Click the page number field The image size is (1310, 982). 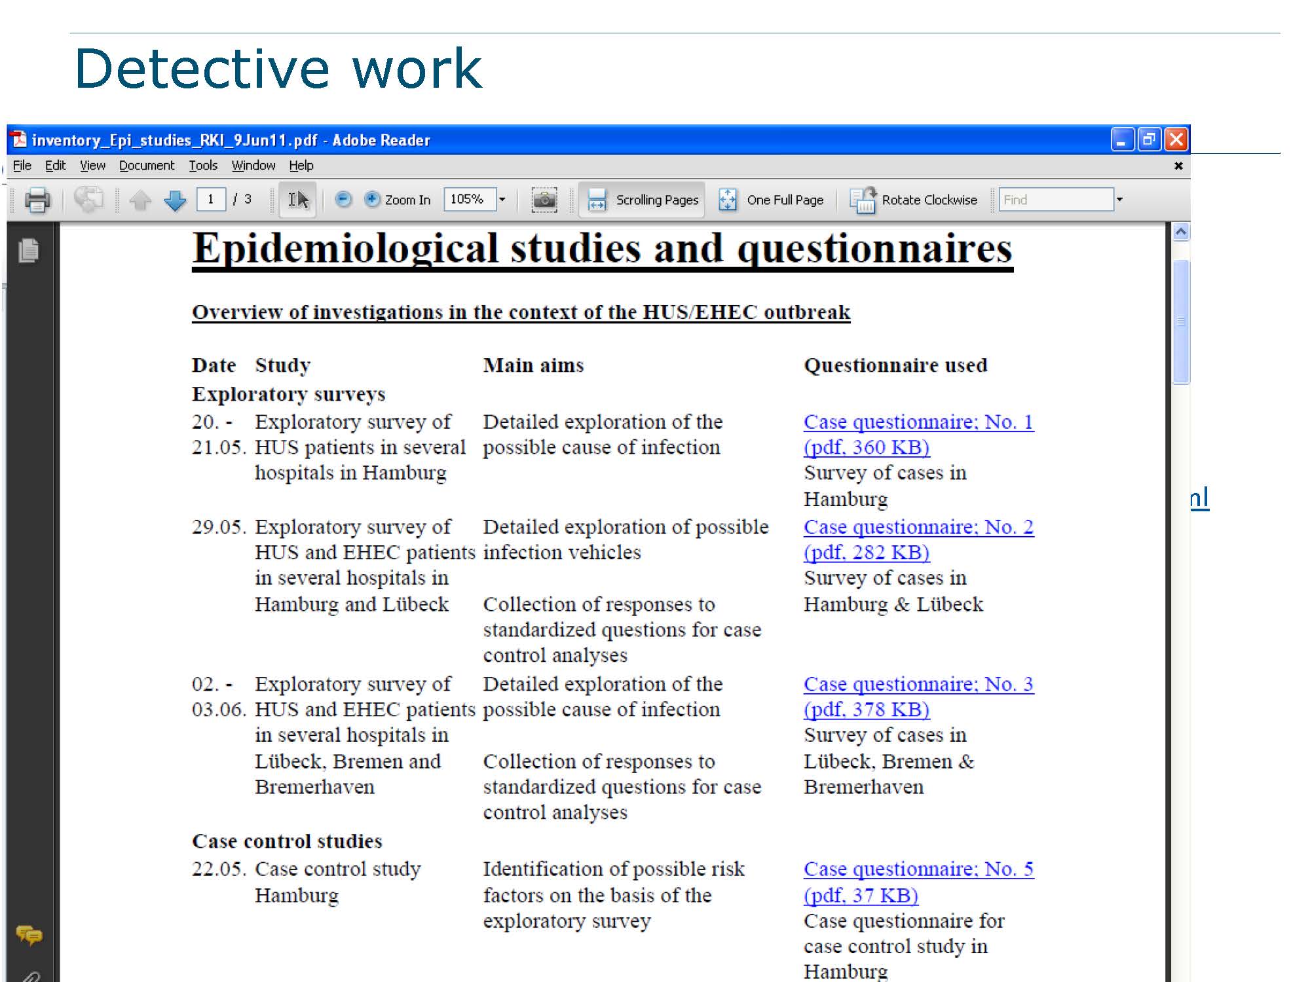pyautogui.click(x=211, y=199)
